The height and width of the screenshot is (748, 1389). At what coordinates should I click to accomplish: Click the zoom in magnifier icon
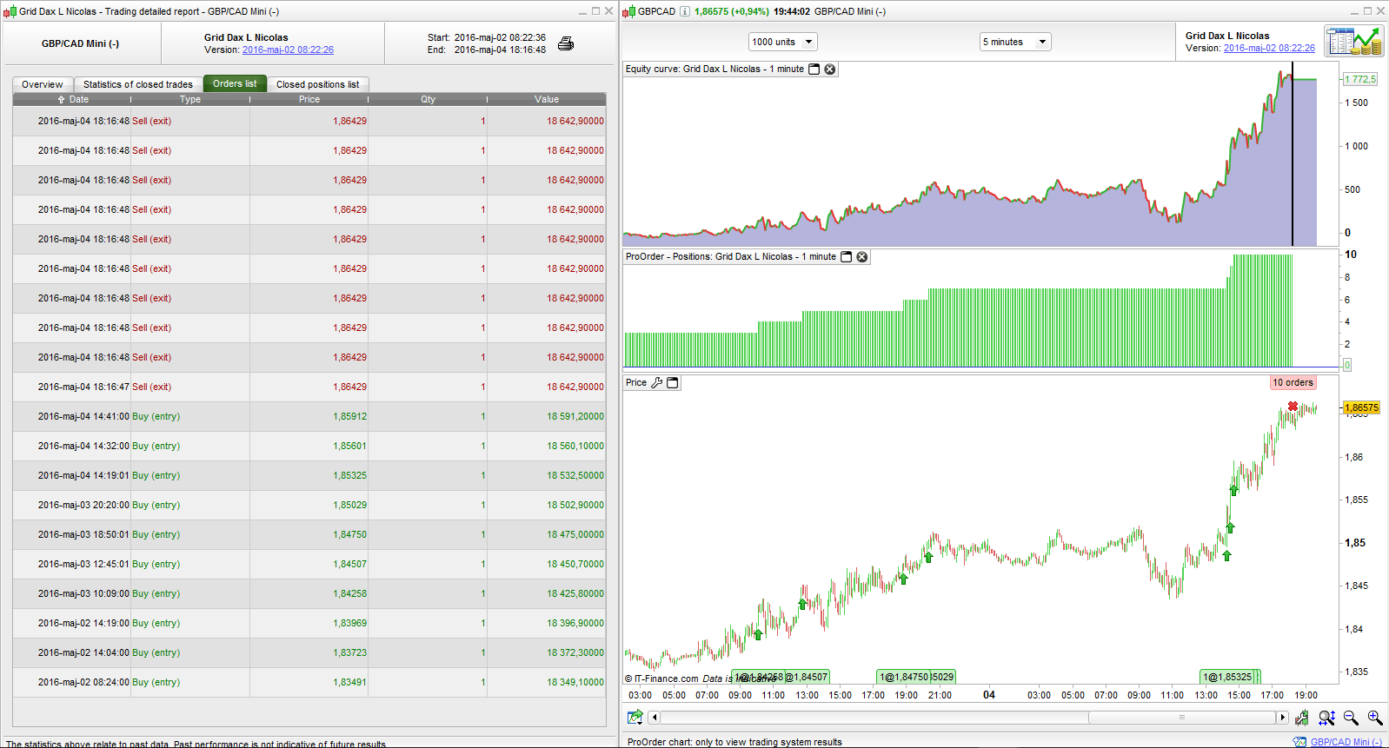point(1375,718)
